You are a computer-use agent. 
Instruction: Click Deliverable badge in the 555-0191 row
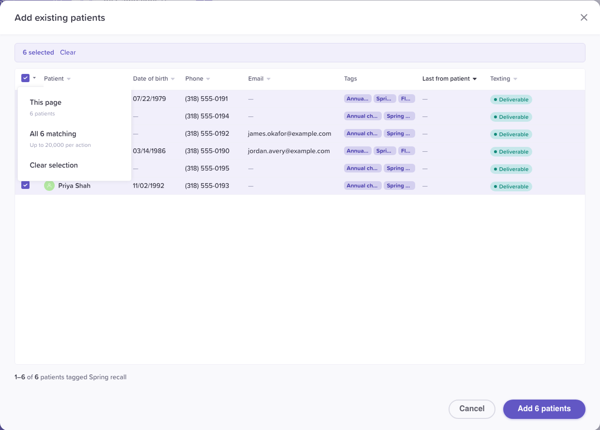[511, 100]
